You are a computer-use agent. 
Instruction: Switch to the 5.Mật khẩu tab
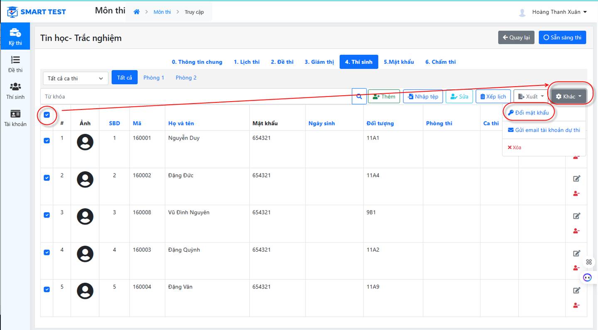click(399, 62)
